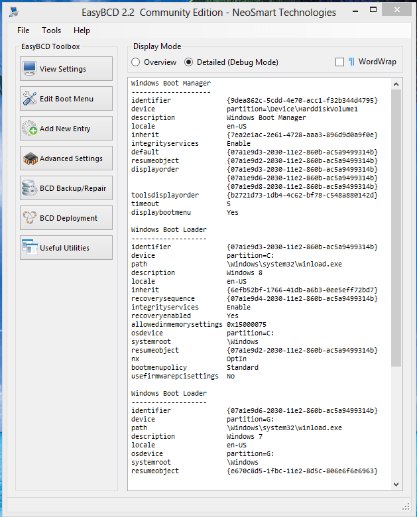
Task: Click the window resize grip corner
Action: [x=406, y=506]
